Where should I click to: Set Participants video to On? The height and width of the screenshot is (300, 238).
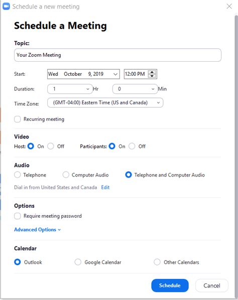(112, 146)
